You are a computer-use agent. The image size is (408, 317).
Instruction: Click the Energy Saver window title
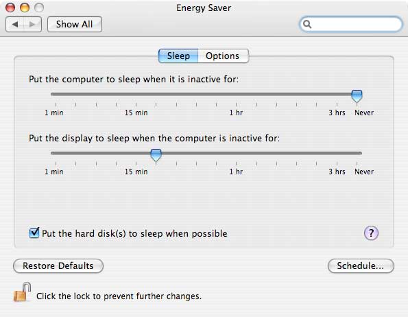click(x=204, y=8)
